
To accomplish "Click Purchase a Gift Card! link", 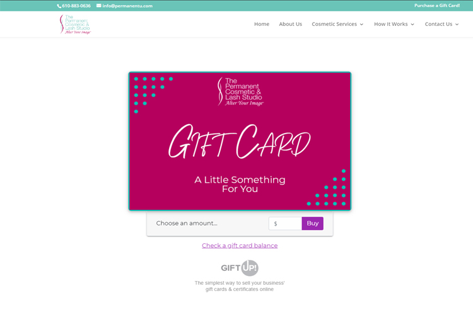I will coord(437,6).
